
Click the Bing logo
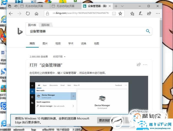pyautogui.click(x=20, y=31)
